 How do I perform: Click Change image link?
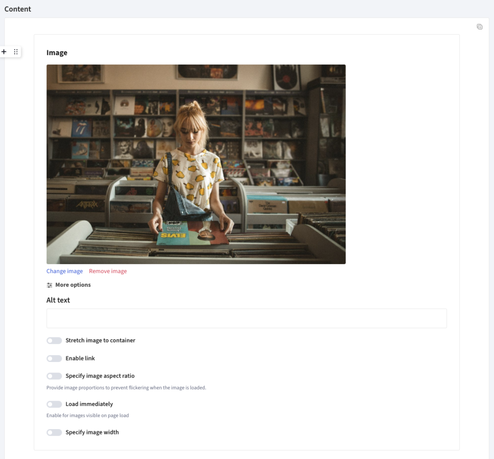(65, 271)
